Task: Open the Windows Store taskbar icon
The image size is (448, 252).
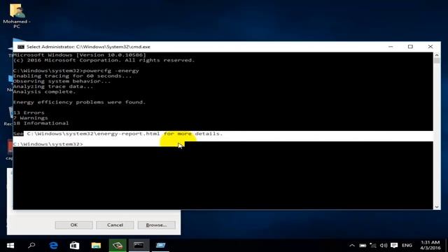Action: click(75, 246)
